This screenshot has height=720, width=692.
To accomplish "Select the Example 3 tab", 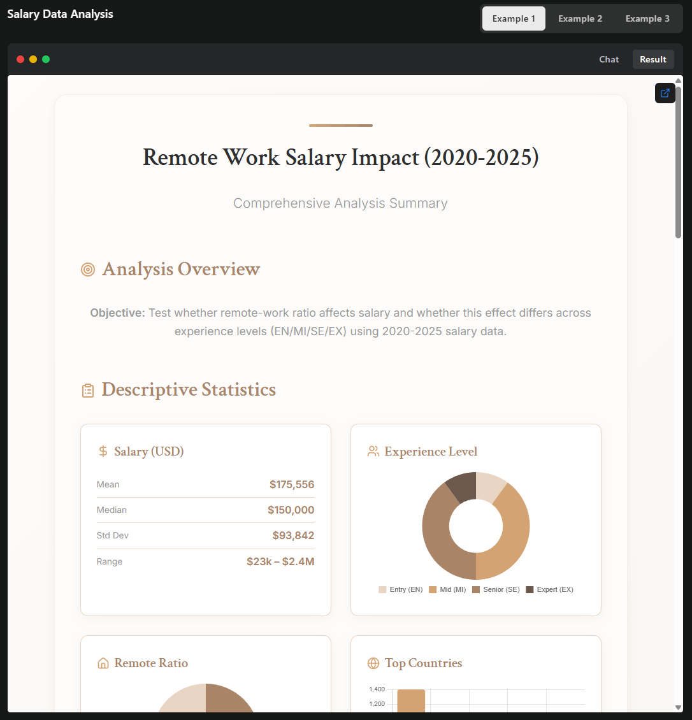I will tap(647, 18).
